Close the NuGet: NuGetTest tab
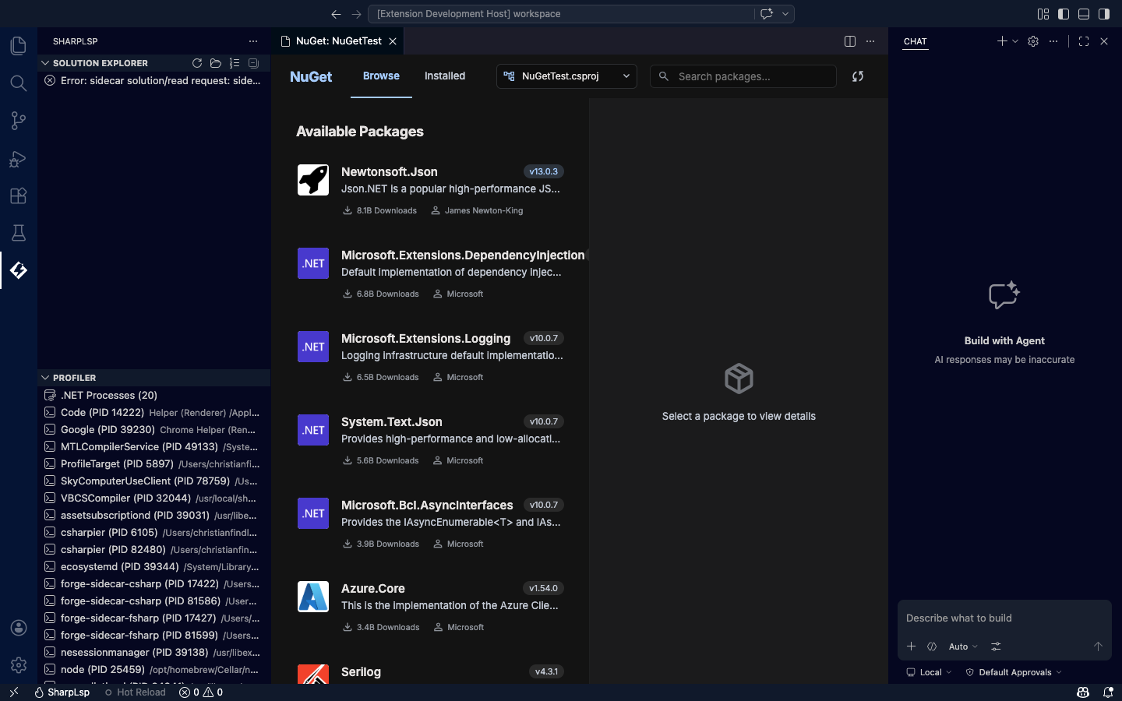Screen dimensions: 1122x701 393,41
